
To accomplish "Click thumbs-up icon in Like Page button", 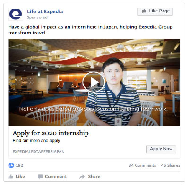I will click(x=144, y=11).
